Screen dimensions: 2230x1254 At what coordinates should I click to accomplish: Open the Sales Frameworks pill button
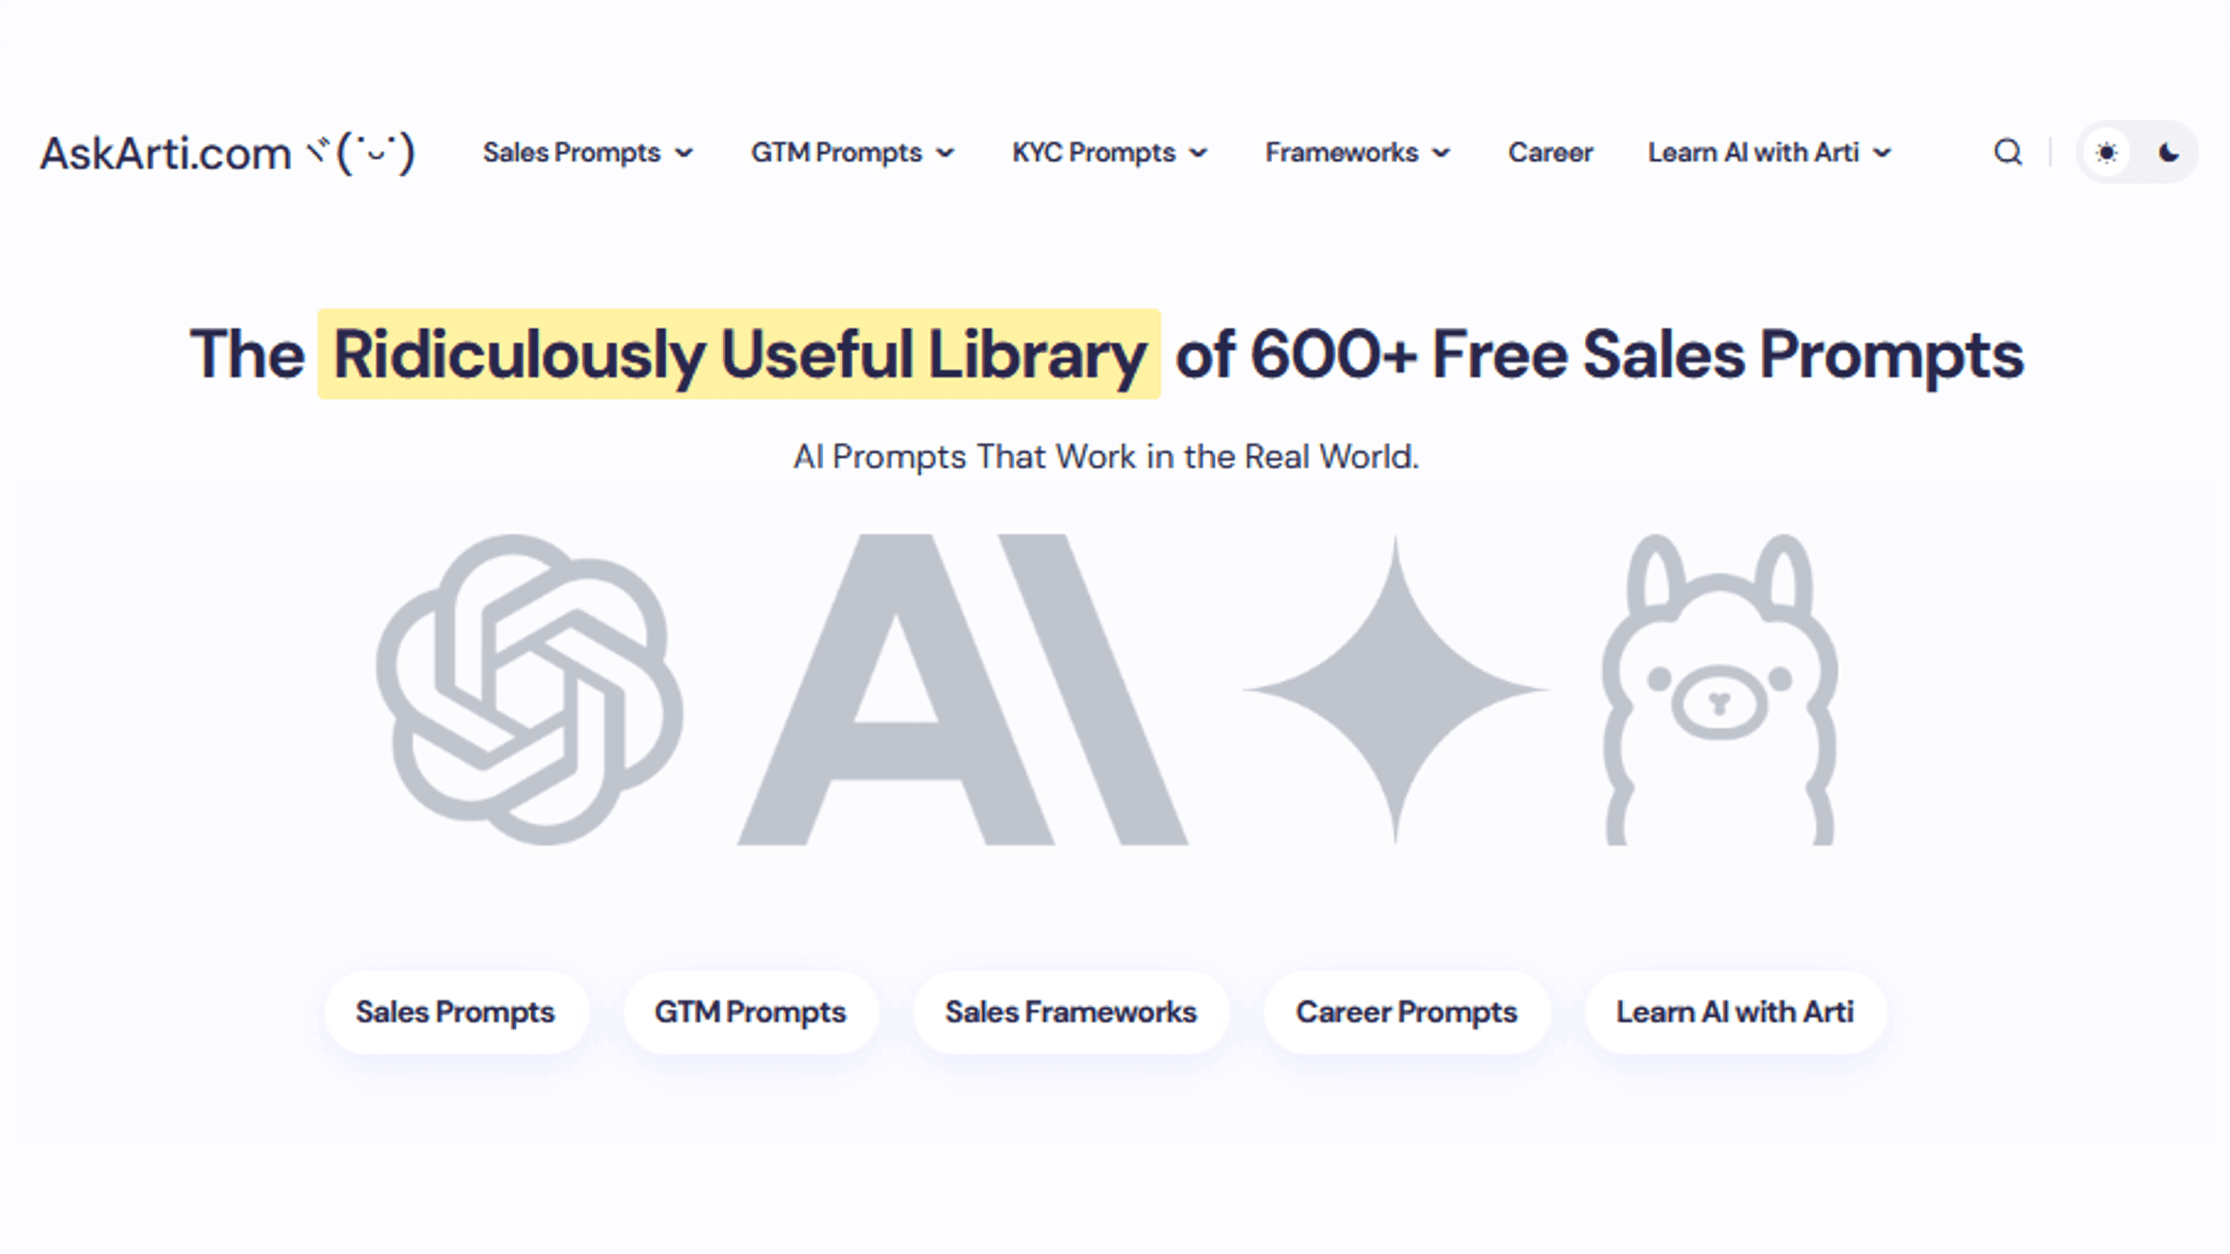pos(1071,1012)
